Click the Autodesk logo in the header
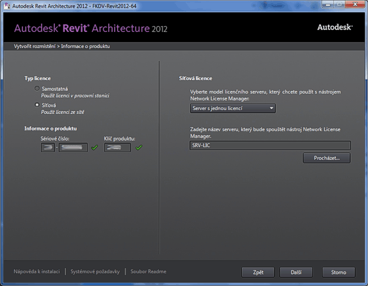The image size is (368, 286). coord(335,28)
